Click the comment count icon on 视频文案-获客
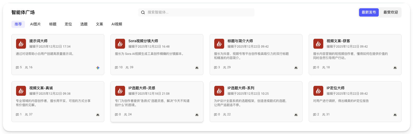The image size is (413, 134). coord(315,68)
